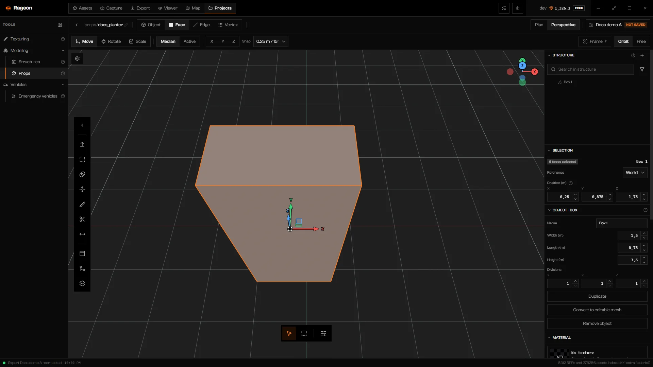Viewport: 653px width, 367px height.
Task: Click the Structure panel help icon
Action: (633, 55)
